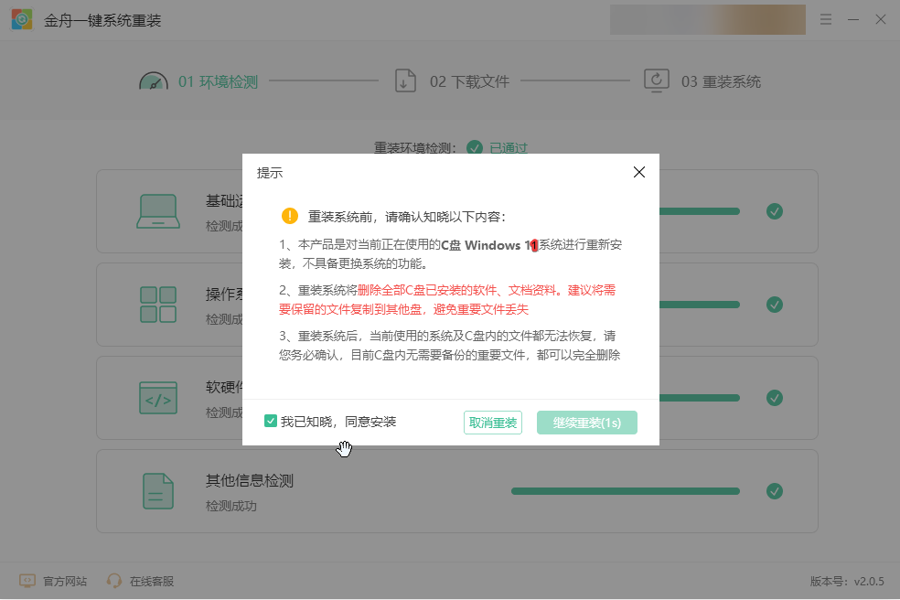Click the 取消重装 button
Image resolution: width=900 pixels, height=600 pixels.
(493, 423)
